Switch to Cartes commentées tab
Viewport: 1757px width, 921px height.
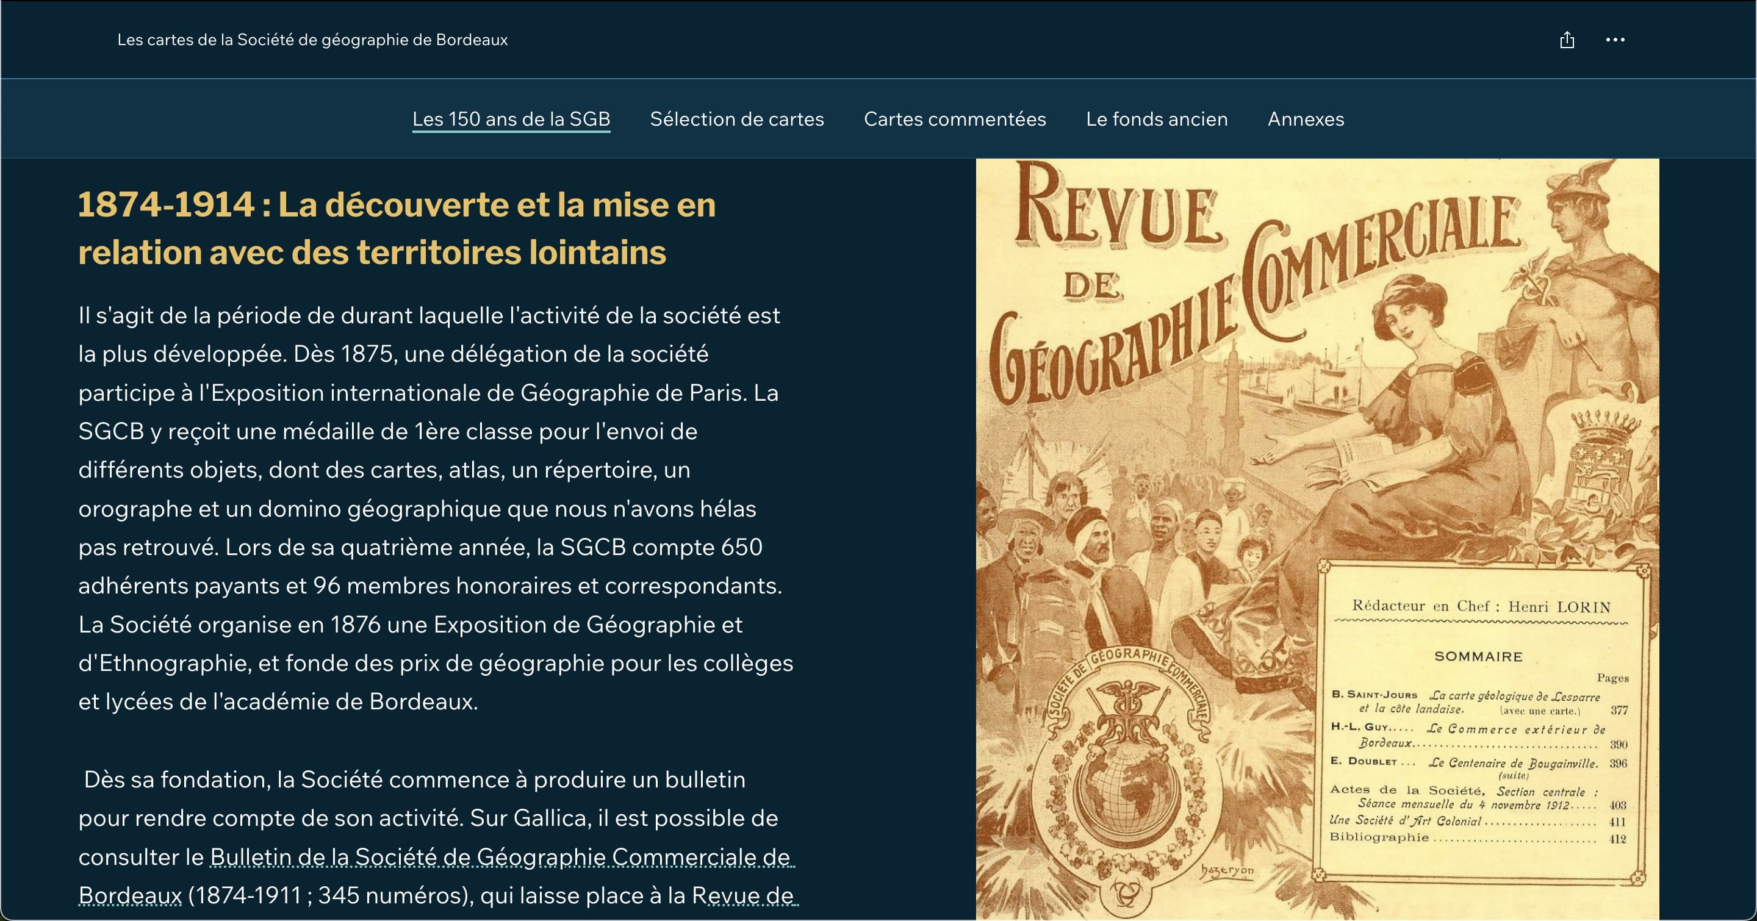[x=954, y=120]
